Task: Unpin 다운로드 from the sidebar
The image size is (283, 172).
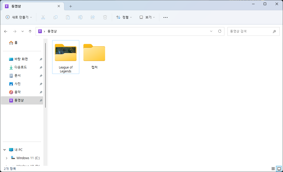Action: (41, 67)
